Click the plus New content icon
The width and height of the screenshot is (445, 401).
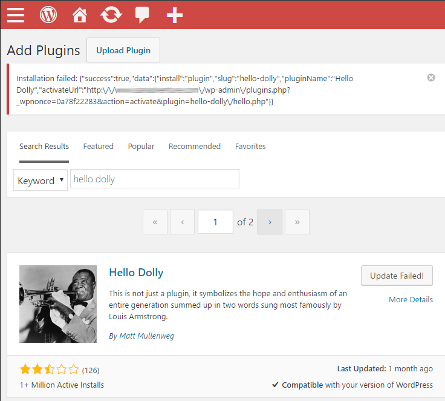(x=174, y=15)
